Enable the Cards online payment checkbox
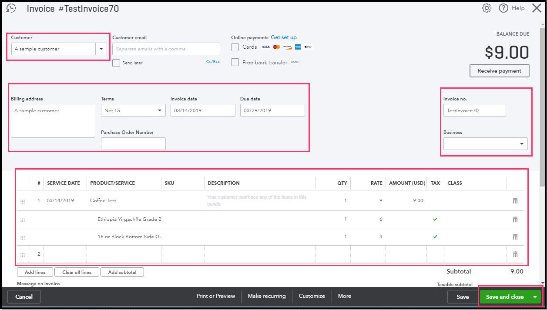This screenshot has width=547, height=310. point(235,47)
